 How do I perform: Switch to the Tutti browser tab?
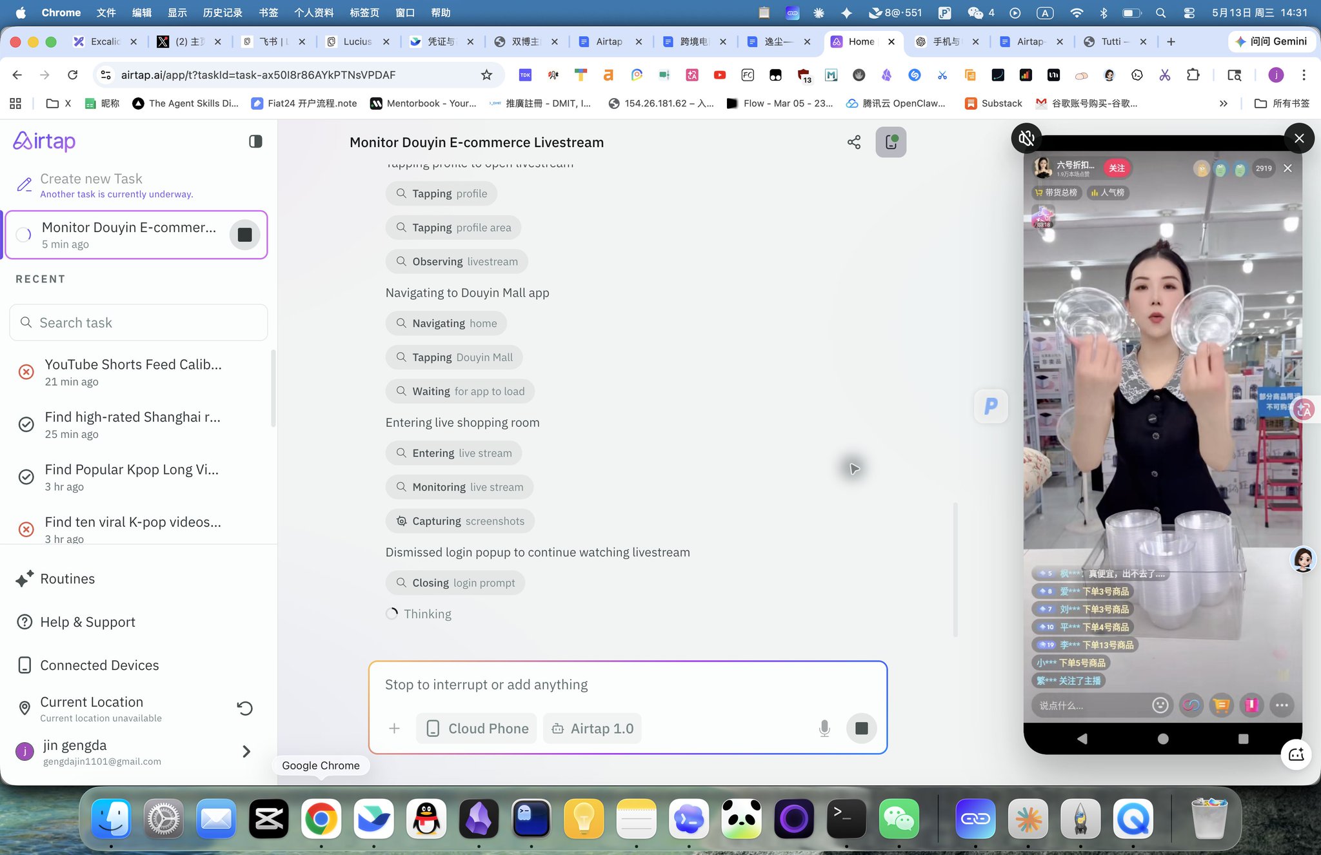[1115, 42]
